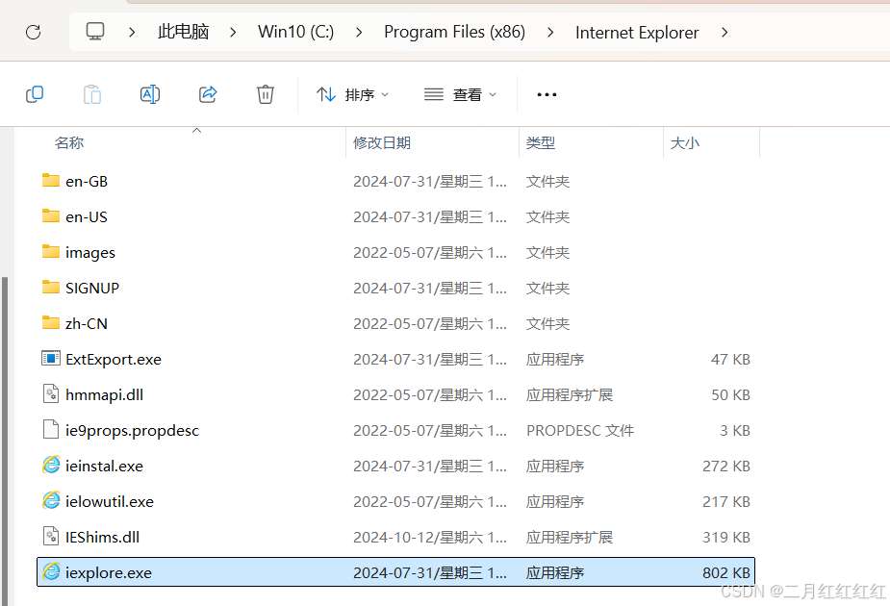Sort by 修改日期 column header
Image resolution: width=890 pixels, height=606 pixels.
coord(382,143)
